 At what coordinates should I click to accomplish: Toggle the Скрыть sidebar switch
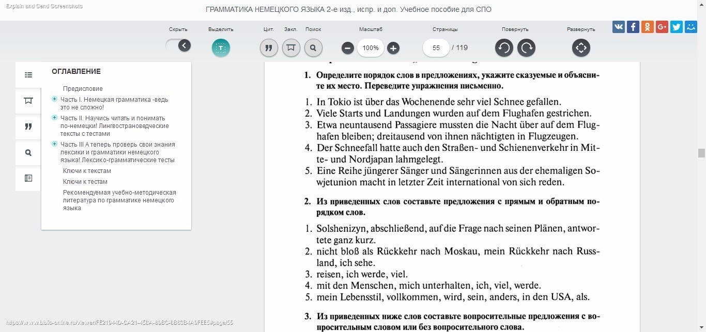[x=179, y=46]
